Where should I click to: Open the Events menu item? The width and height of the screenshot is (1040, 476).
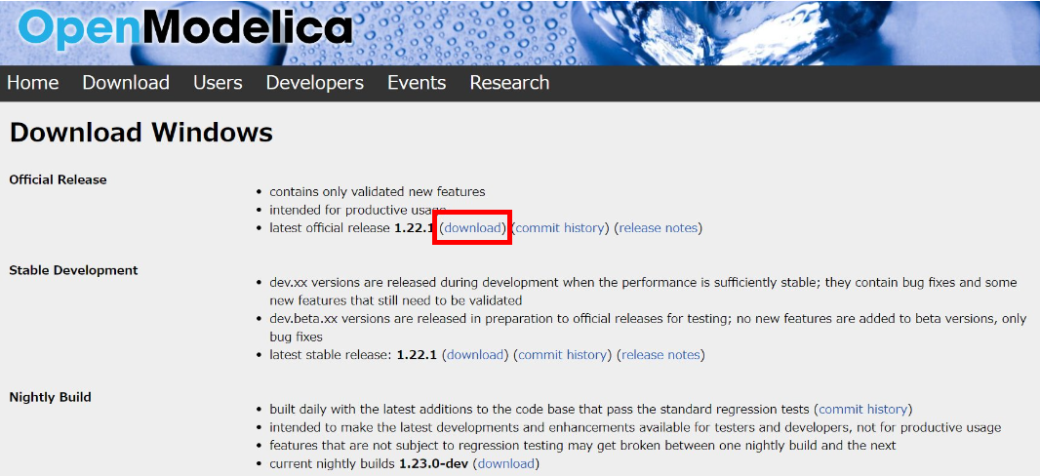(x=417, y=83)
